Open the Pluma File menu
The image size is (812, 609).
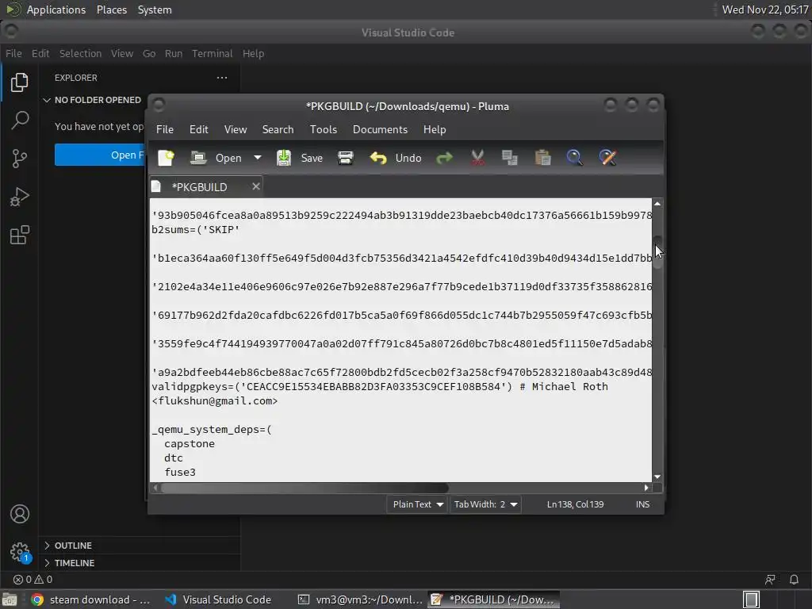click(x=165, y=129)
